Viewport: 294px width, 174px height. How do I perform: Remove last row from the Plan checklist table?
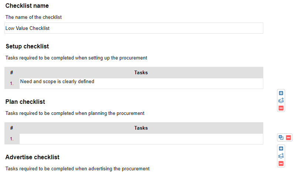click(281, 164)
